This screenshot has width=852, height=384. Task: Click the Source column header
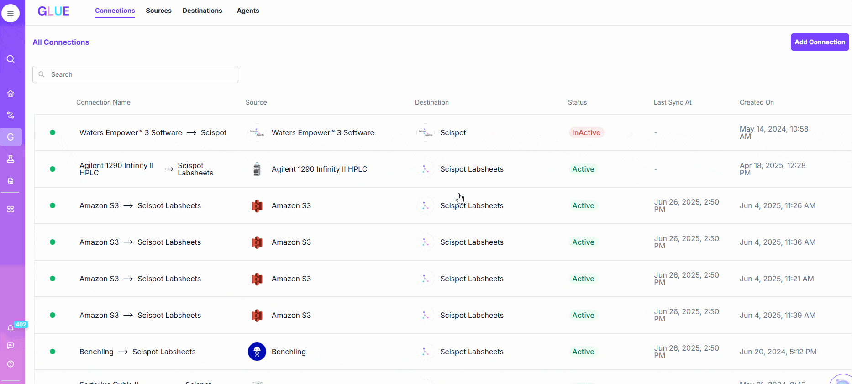point(256,102)
